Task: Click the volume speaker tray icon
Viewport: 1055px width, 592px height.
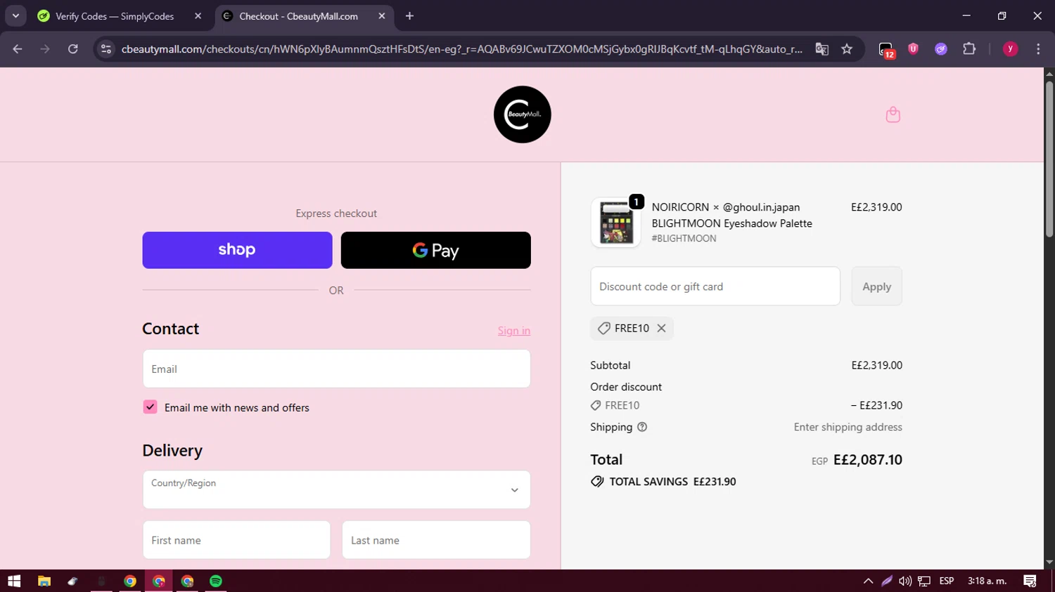Action: [x=905, y=581]
